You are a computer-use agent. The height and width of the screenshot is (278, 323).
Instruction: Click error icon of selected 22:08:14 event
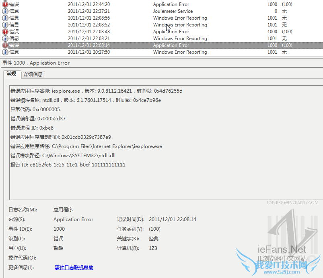click(x=5, y=45)
